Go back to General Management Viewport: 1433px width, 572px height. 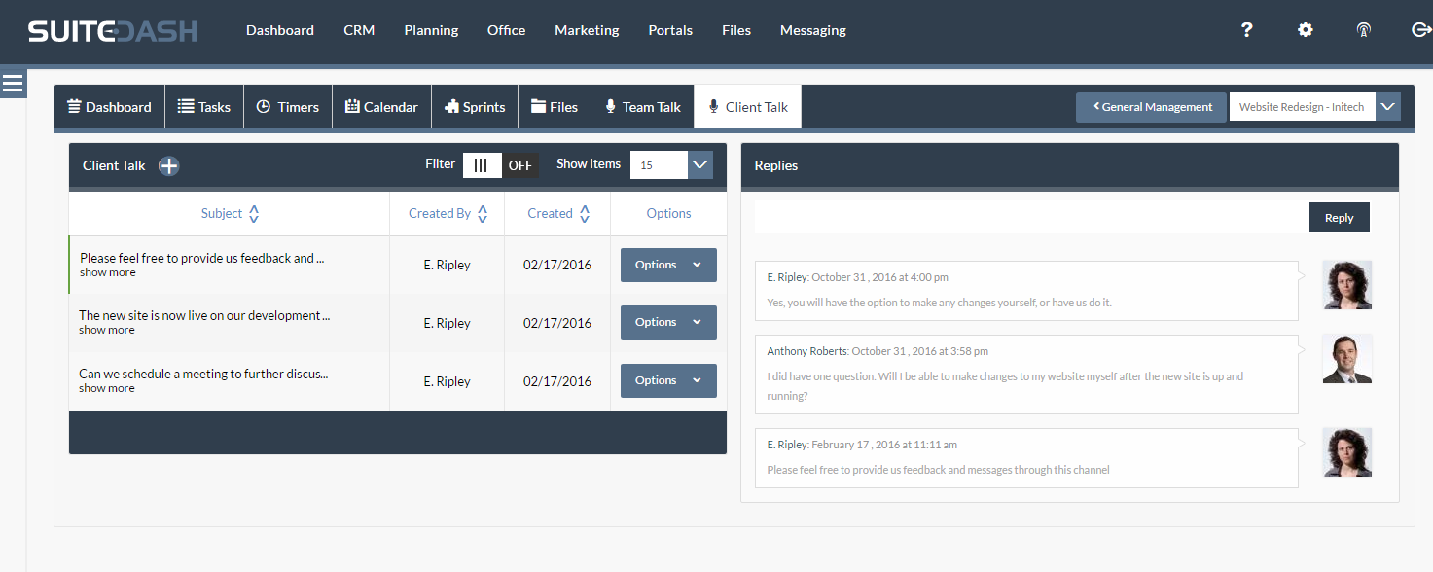click(x=1152, y=107)
